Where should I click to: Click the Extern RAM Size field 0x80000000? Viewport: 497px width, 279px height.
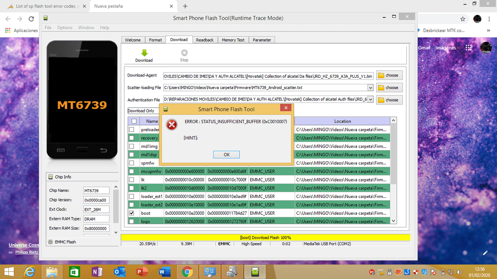point(96,228)
